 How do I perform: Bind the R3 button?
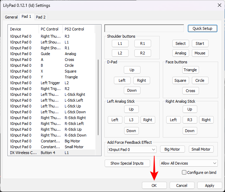[190, 120]
